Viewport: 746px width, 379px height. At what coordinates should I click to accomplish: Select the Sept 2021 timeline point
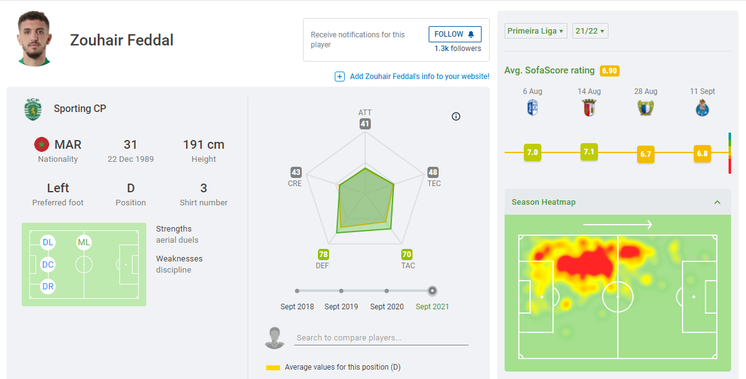point(432,291)
